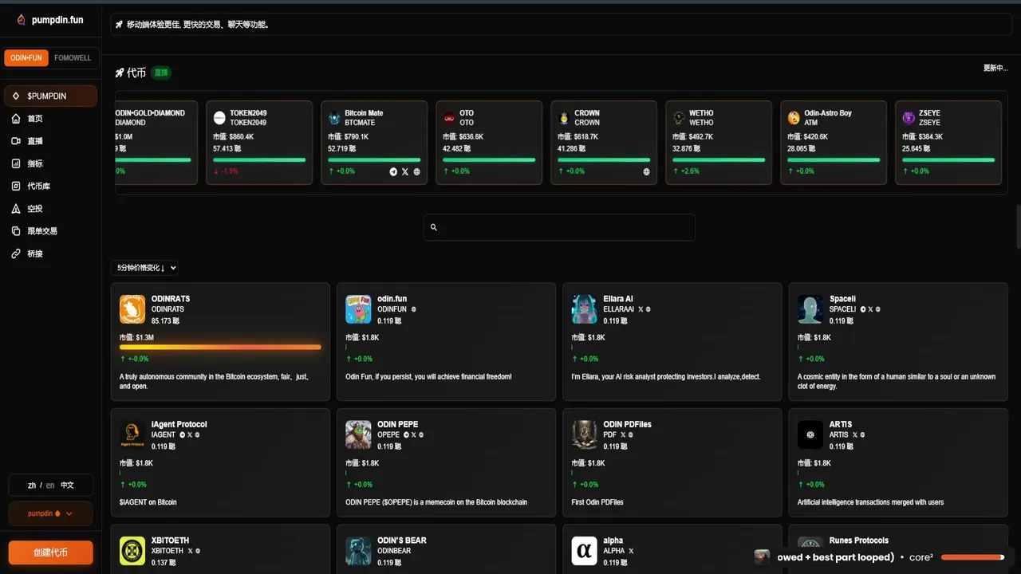
Task: Open the ODIN'S BEAR token title
Action: point(402,541)
